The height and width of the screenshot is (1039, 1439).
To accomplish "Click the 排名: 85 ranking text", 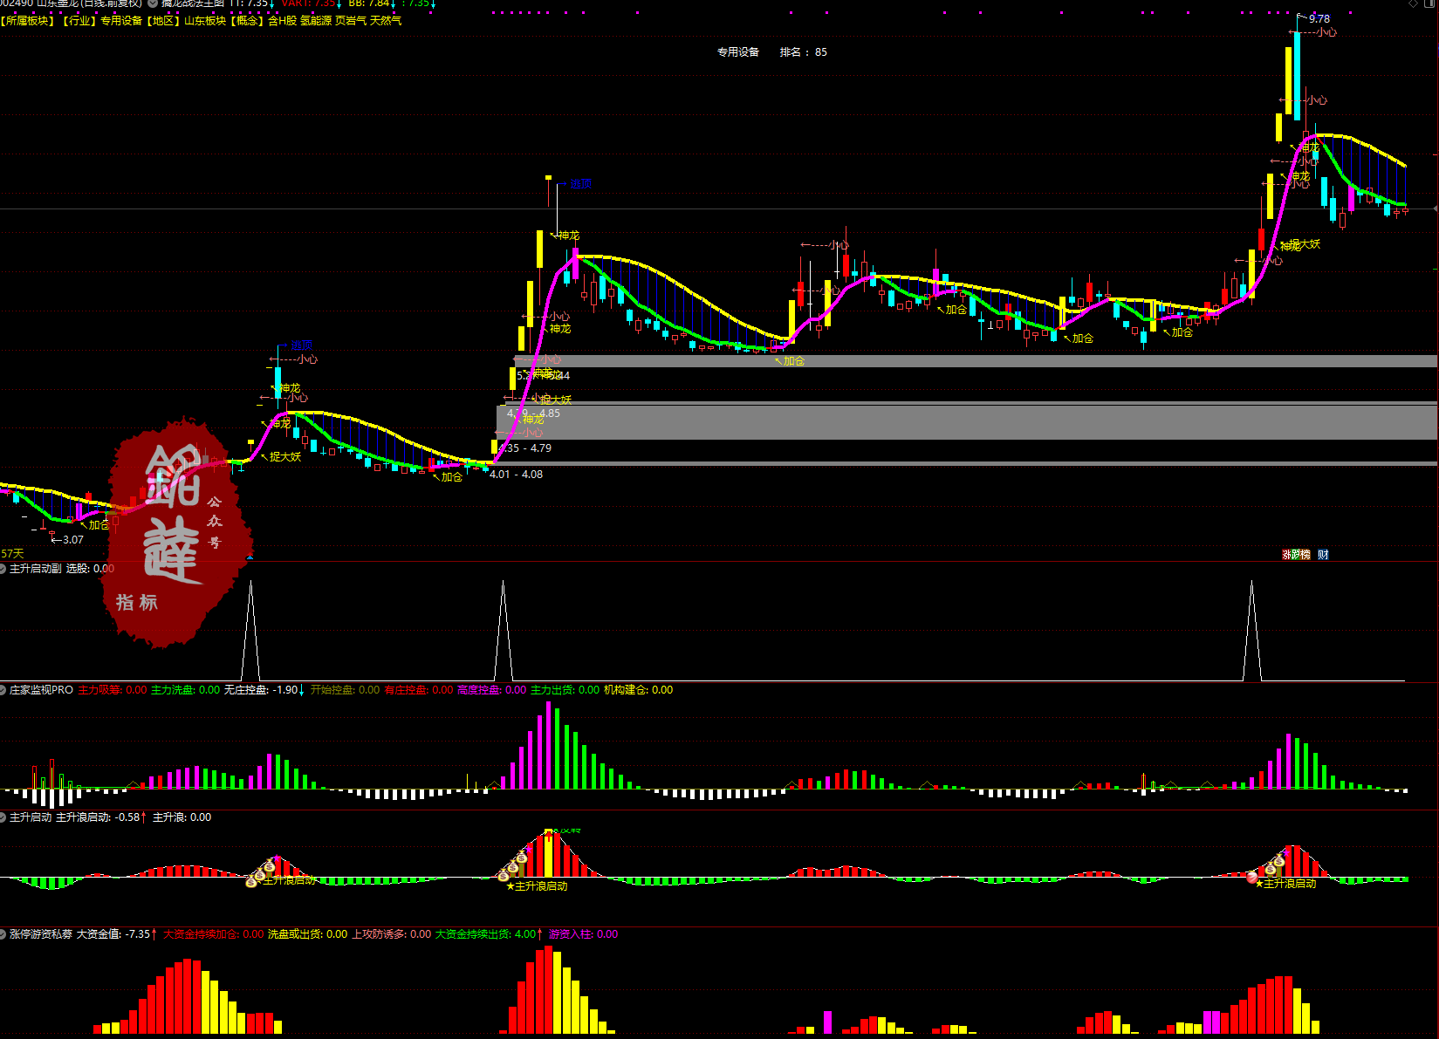I will coord(803,52).
